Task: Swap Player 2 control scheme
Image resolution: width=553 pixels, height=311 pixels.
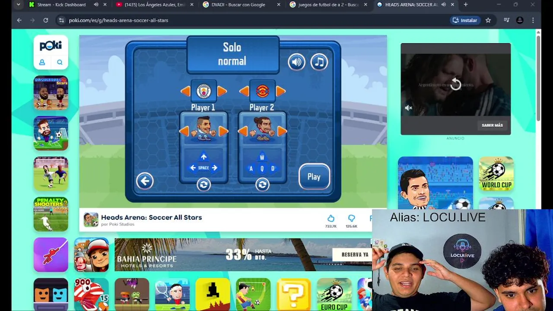Action: pyautogui.click(x=262, y=184)
